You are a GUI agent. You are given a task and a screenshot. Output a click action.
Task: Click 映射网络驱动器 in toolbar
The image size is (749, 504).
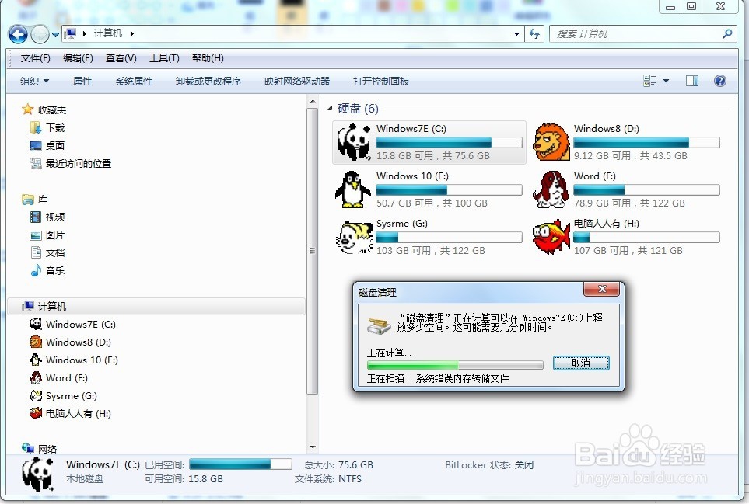[297, 81]
